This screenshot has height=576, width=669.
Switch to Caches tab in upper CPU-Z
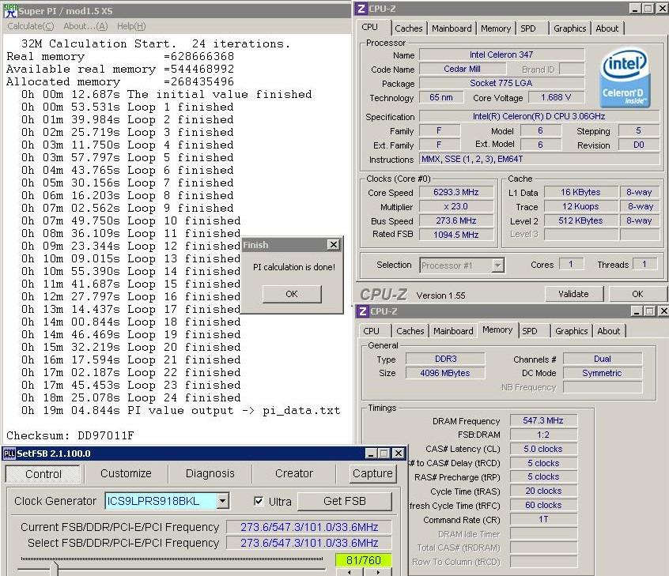click(408, 28)
